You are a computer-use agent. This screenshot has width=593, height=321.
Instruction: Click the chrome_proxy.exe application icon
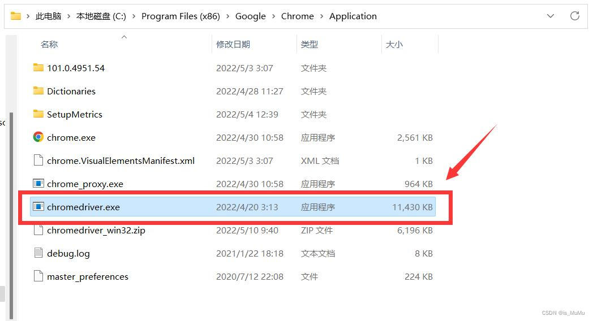[x=38, y=184]
